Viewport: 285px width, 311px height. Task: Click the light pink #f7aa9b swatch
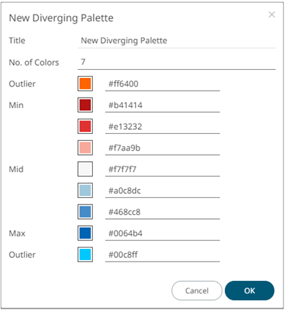(x=85, y=148)
